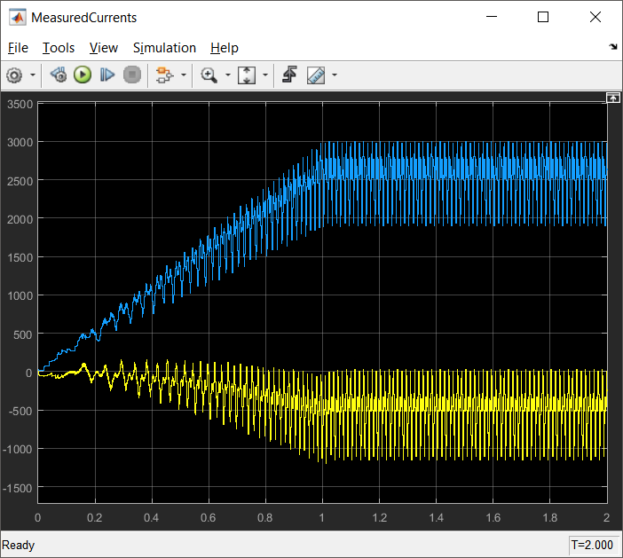Open the File menu

(18, 48)
